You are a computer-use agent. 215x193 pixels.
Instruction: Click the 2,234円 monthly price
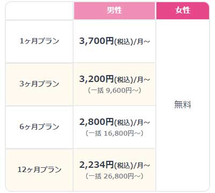click(x=96, y=165)
